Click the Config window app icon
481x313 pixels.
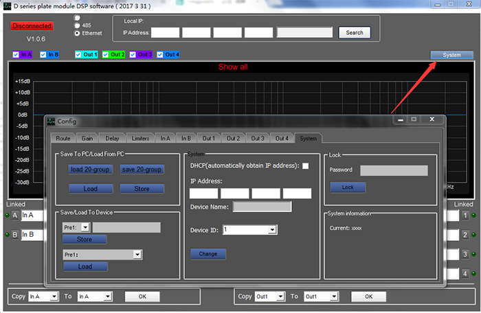pyautogui.click(x=51, y=121)
